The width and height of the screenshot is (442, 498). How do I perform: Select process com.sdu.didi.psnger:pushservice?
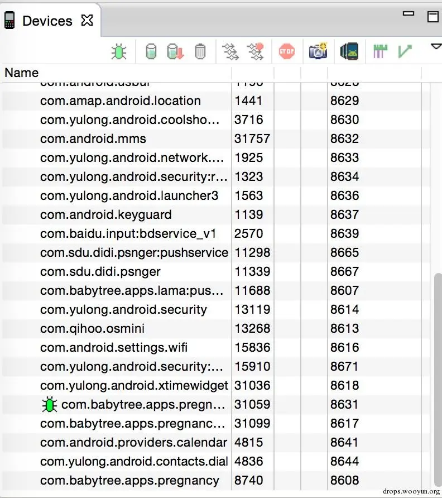tap(134, 253)
